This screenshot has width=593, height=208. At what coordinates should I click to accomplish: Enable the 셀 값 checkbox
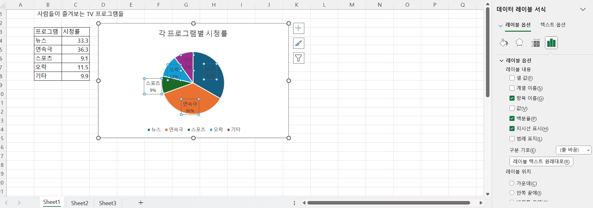(512, 78)
